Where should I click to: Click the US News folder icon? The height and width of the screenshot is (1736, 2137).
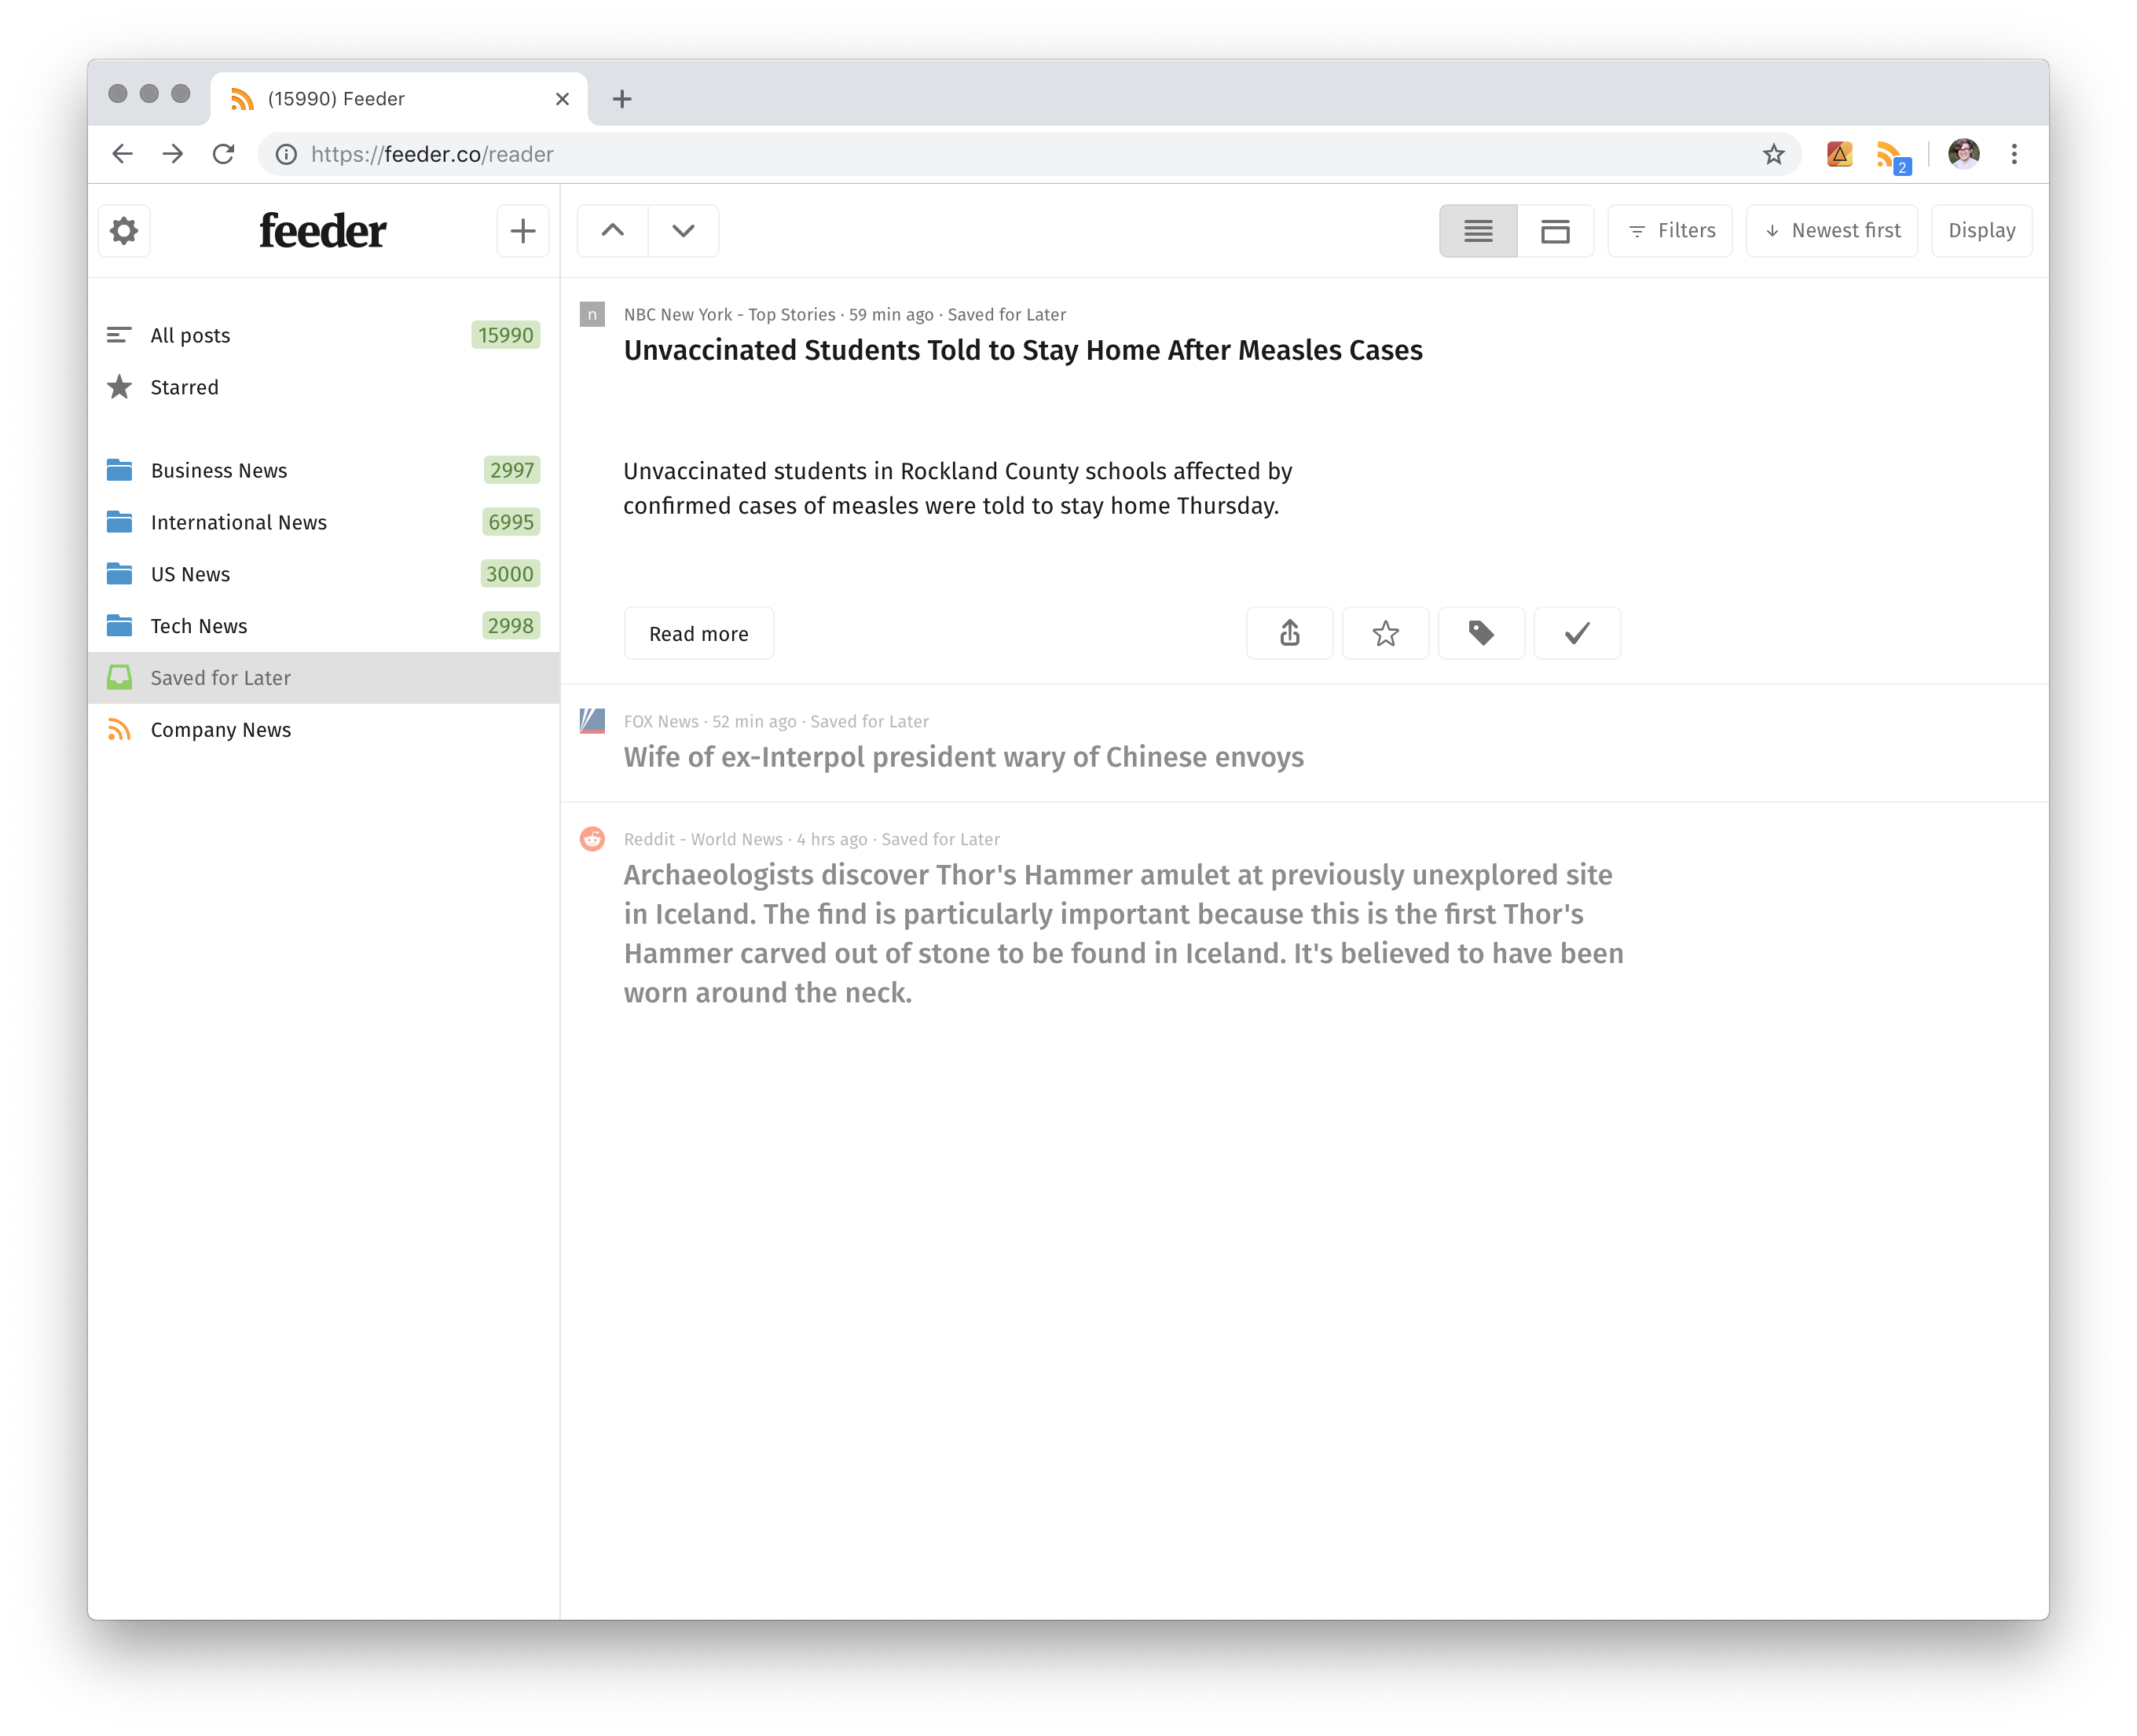pyautogui.click(x=119, y=574)
